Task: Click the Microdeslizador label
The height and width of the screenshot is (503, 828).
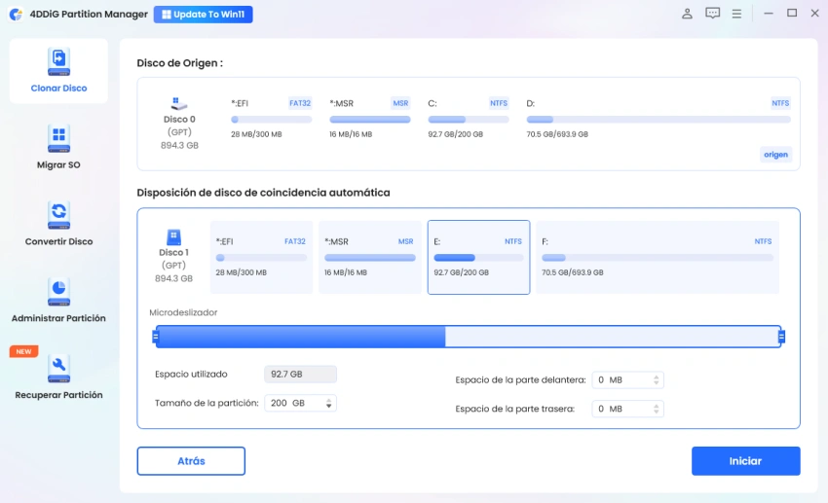Action: point(183,312)
